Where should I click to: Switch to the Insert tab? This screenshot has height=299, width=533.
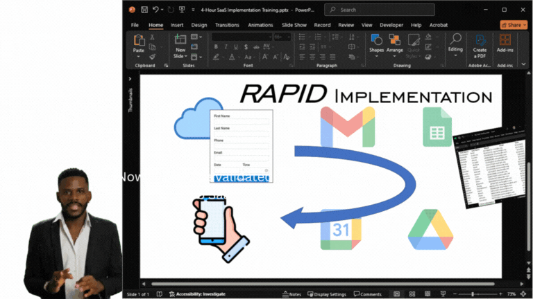[x=177, y=25]
